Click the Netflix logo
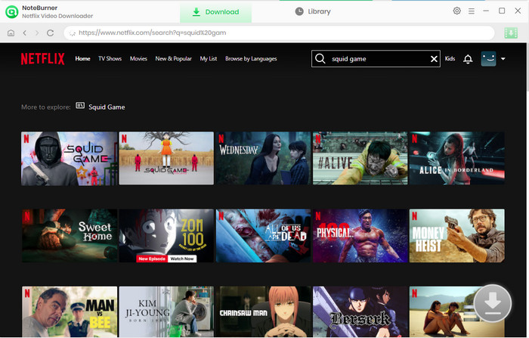 pos(43,59)
